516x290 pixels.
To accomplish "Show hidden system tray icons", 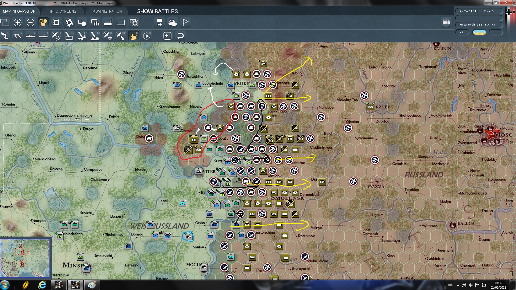I will tap(458, 285).
